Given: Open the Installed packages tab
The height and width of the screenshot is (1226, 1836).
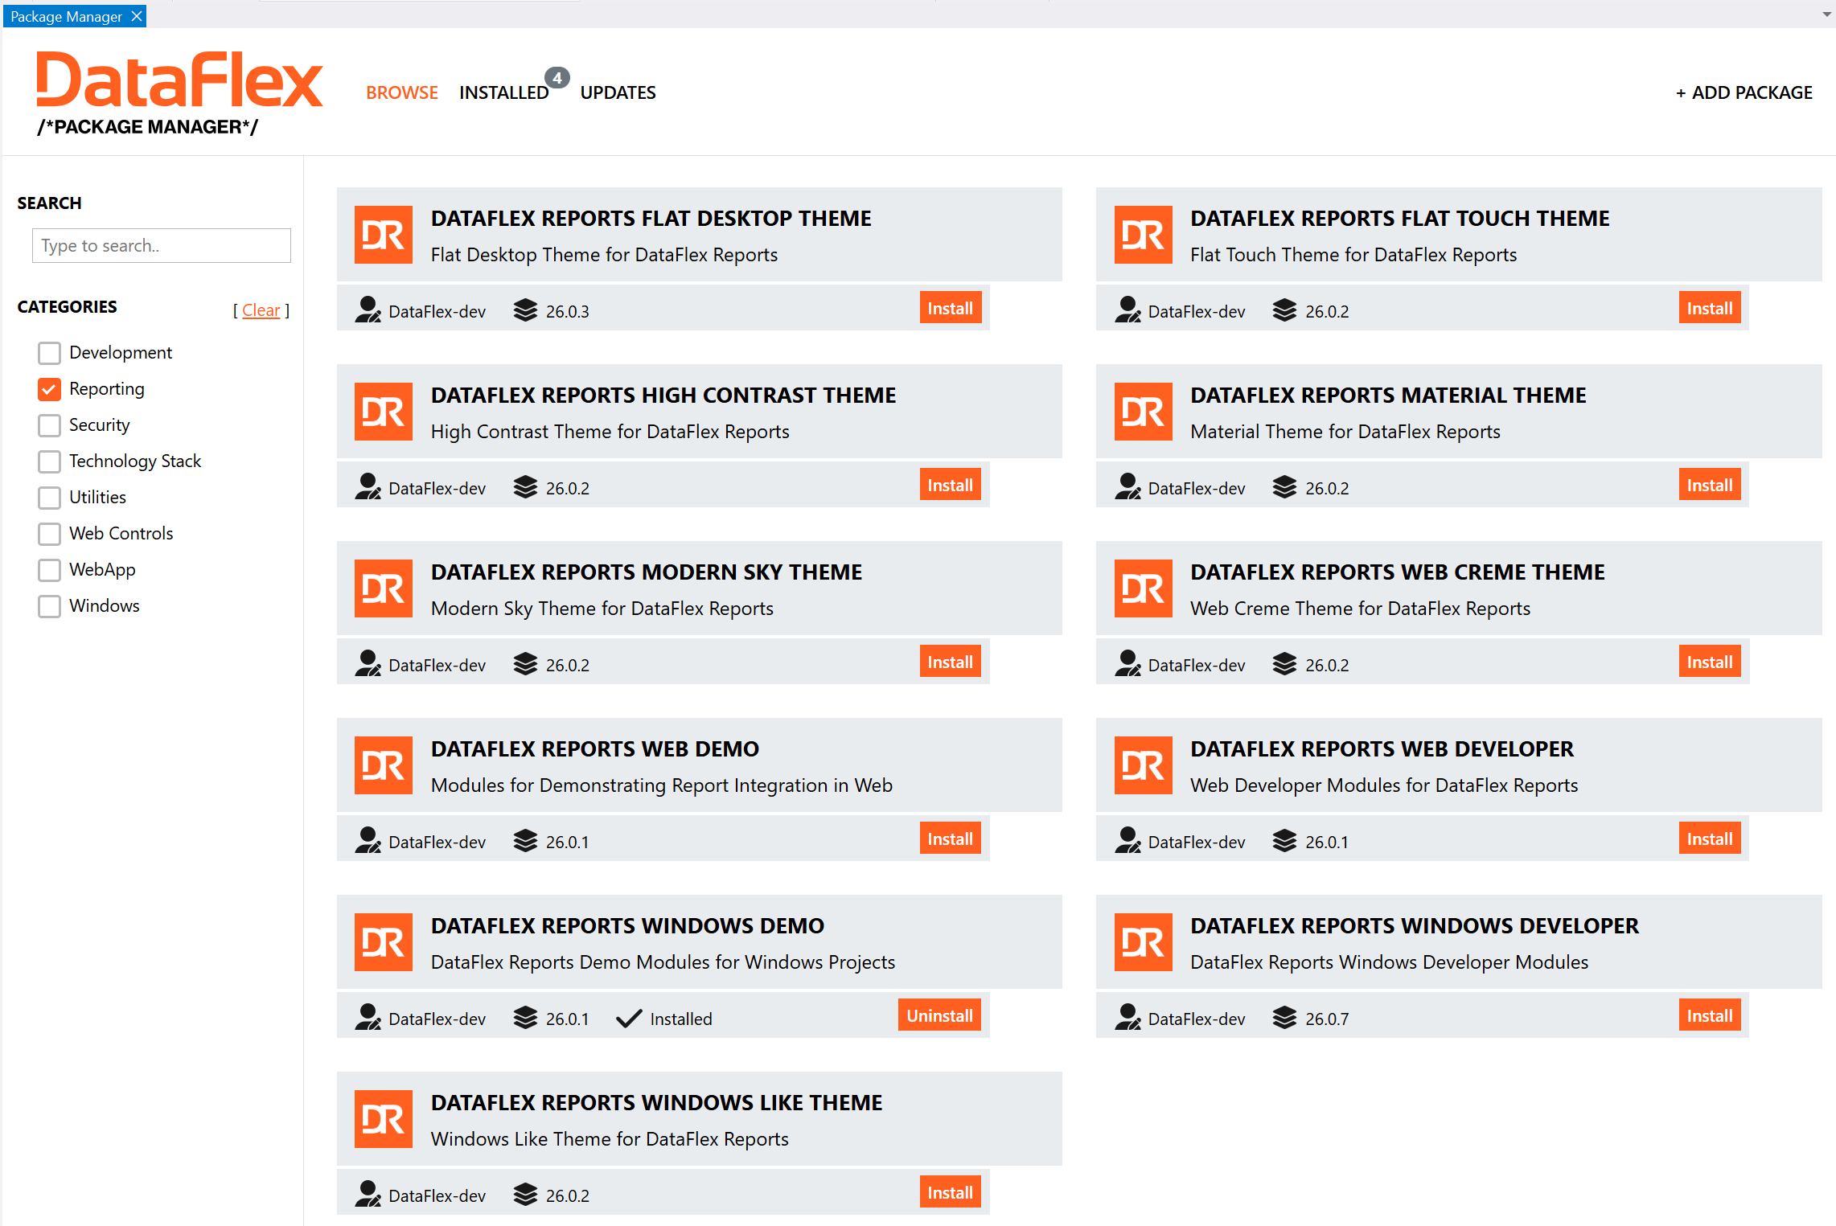Looking at the screenshot, I should [503, 92].
